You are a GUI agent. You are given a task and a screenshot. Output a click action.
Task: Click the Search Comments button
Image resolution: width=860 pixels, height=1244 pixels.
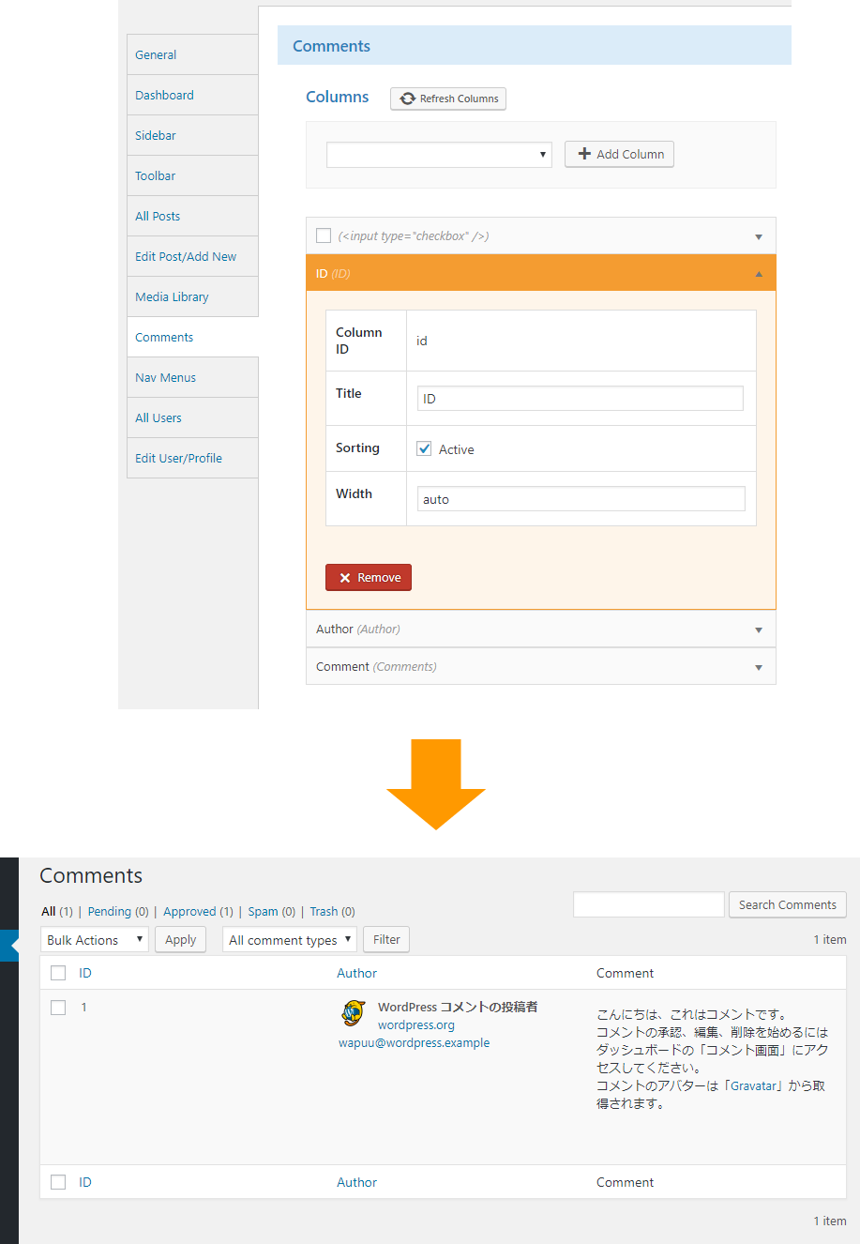coord(788,904)
